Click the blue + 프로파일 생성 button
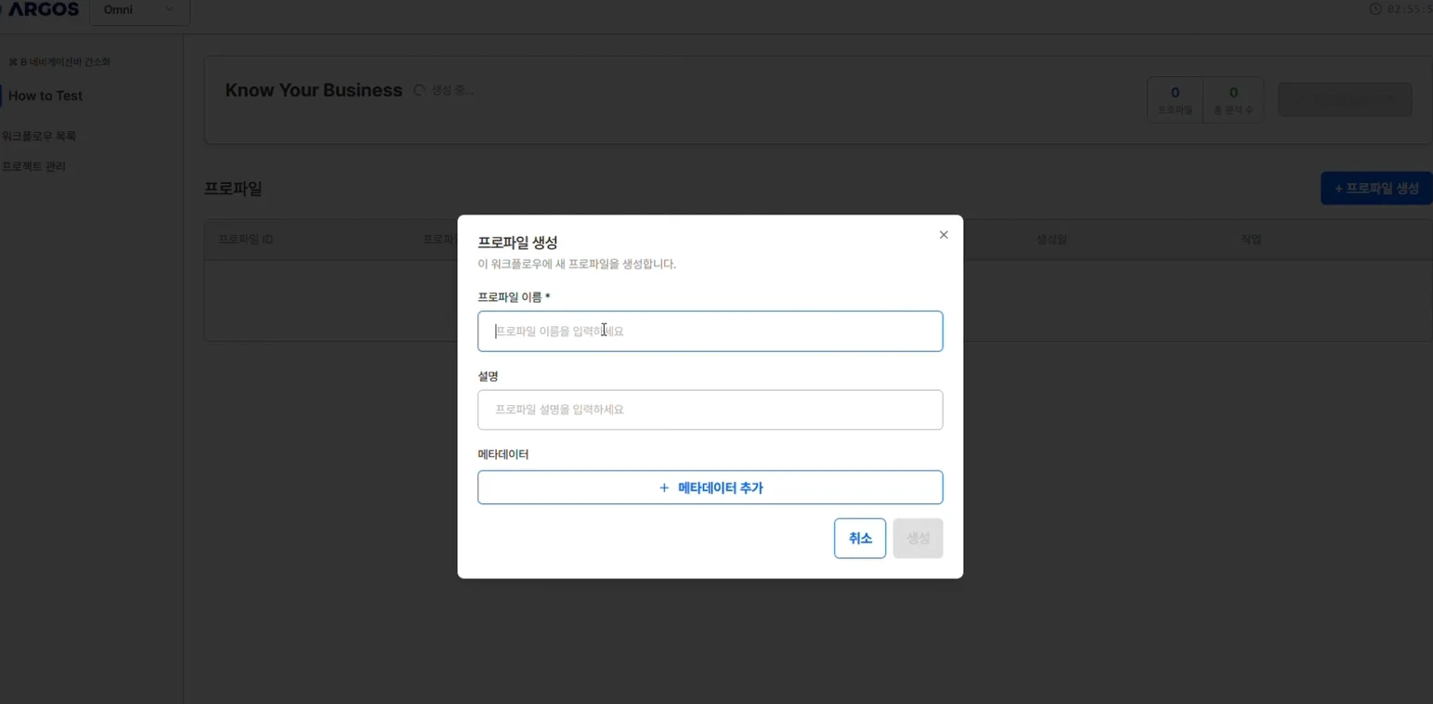1433x704 pixels. [x=1375, y=189]
